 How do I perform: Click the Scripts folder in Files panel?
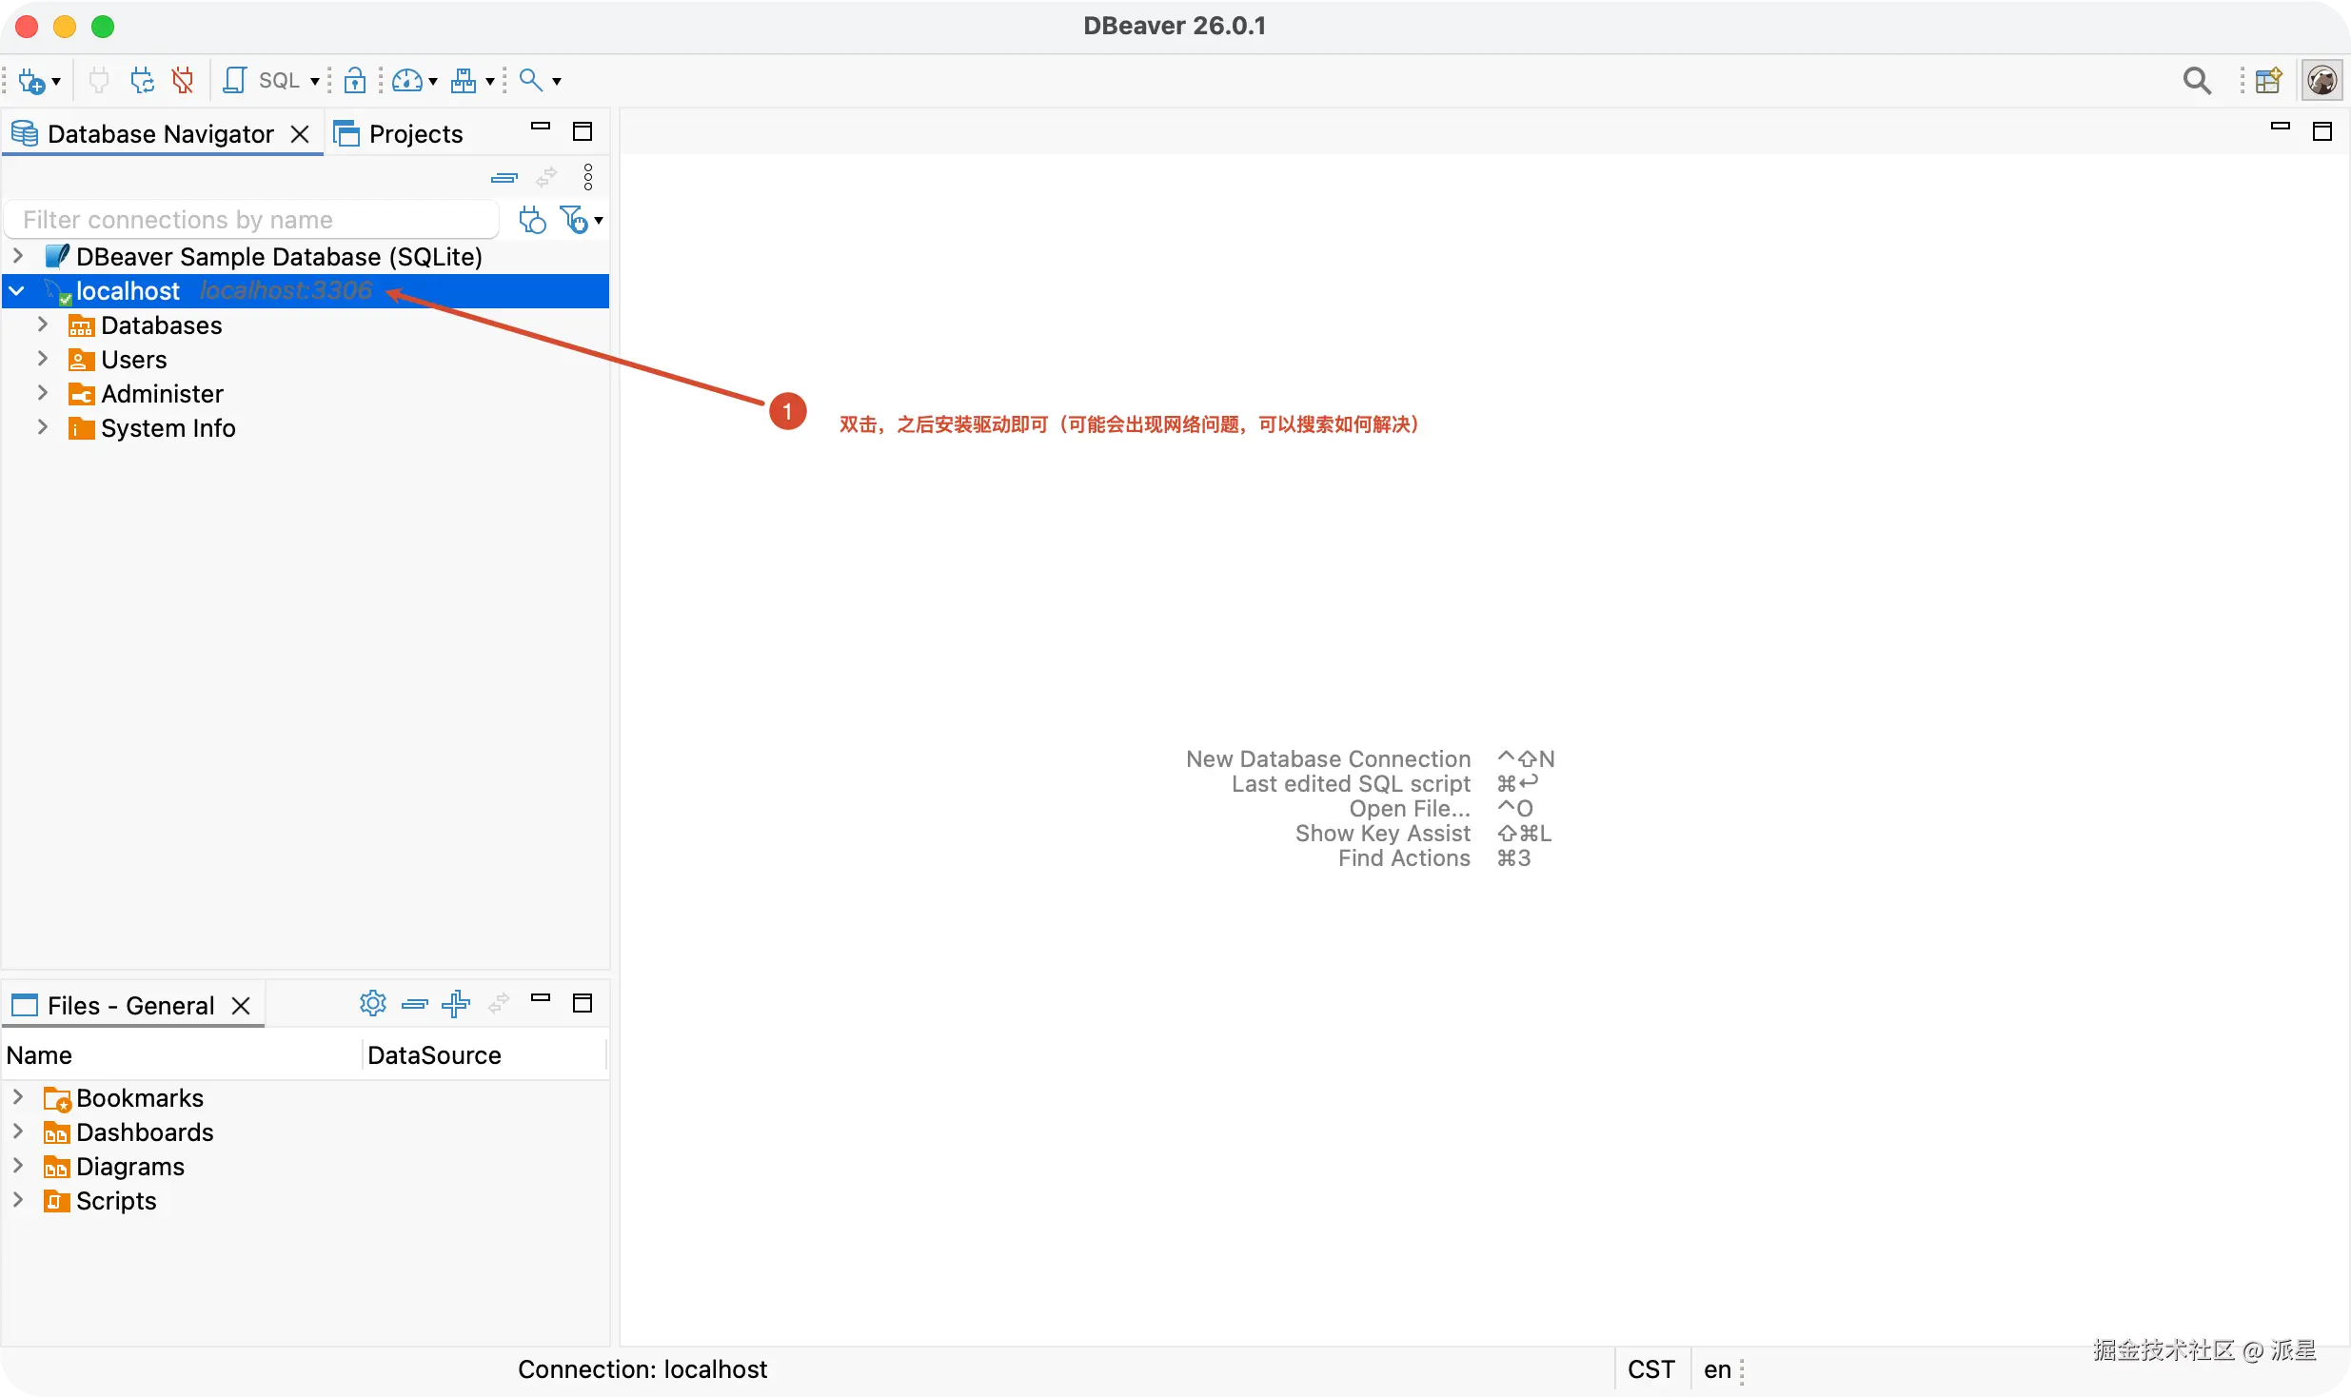pos(115,1201)
